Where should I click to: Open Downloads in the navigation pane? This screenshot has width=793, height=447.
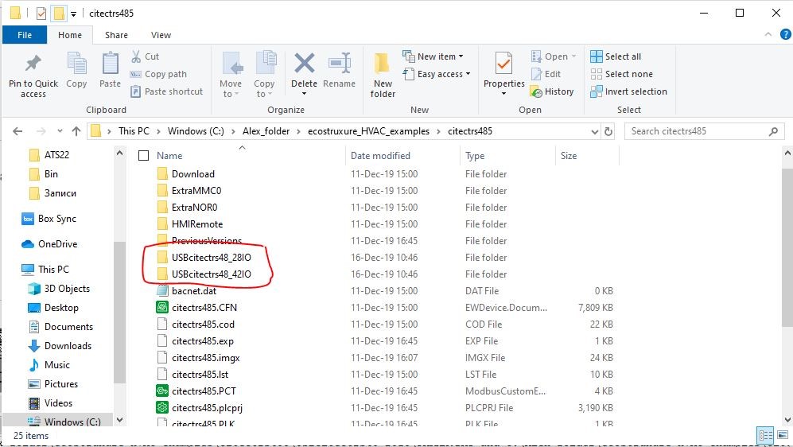tap(60, 346)
